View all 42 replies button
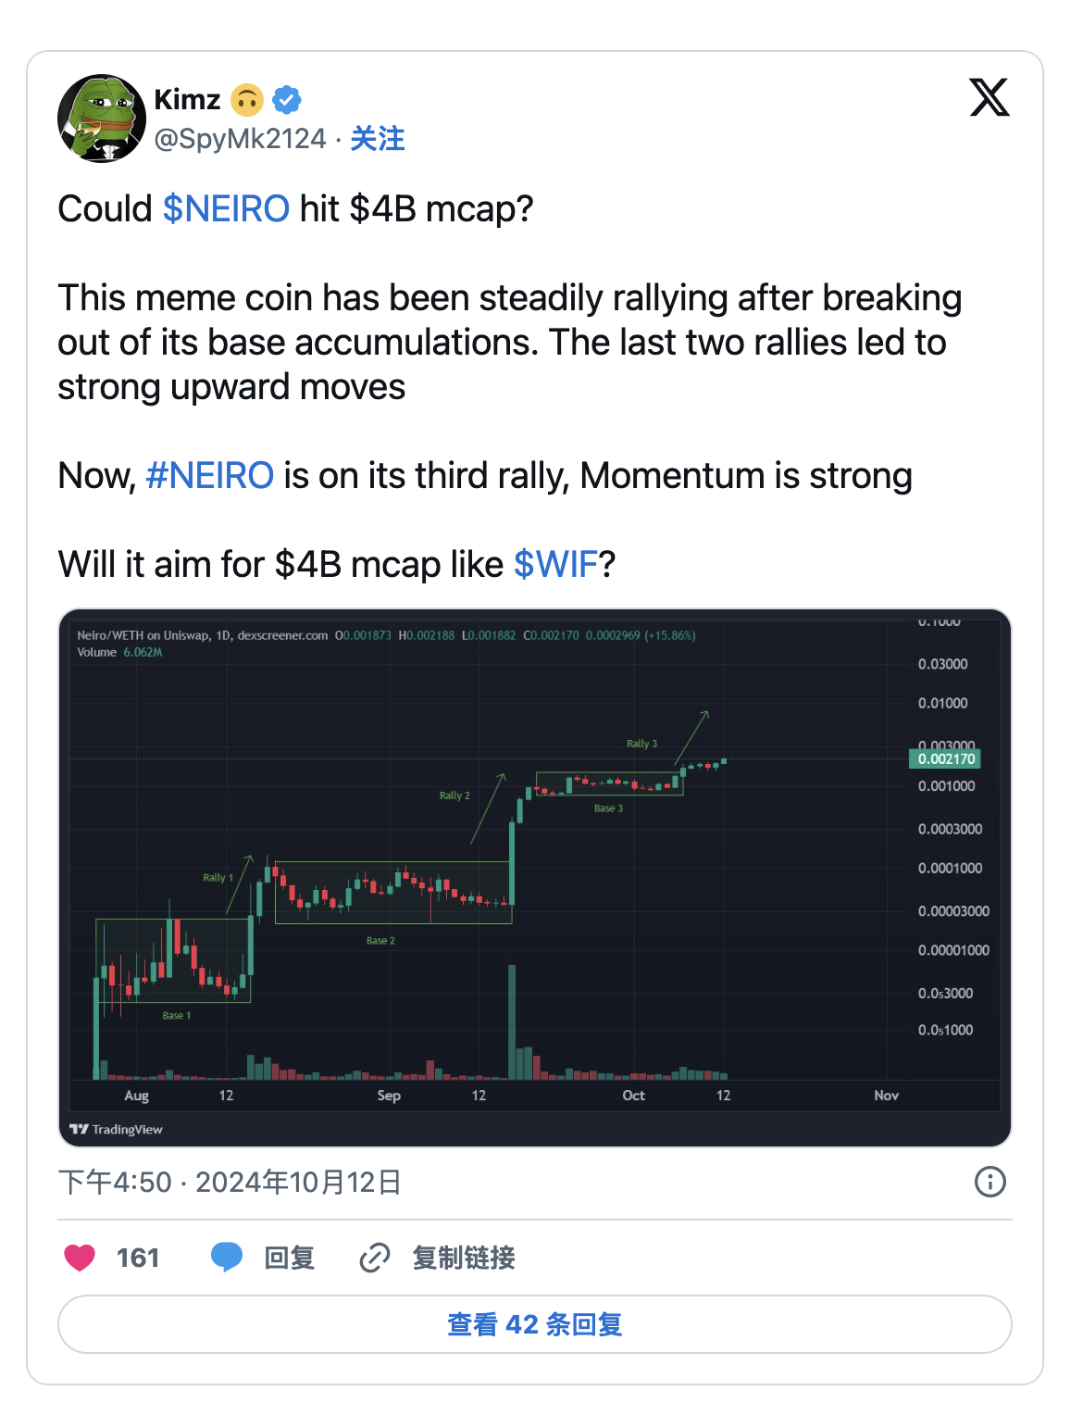 coord(534,1324)
